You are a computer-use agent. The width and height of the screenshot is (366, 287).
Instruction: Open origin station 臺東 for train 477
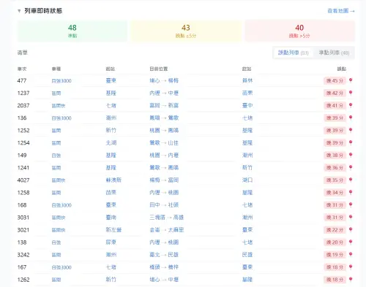tap(111, 80)
